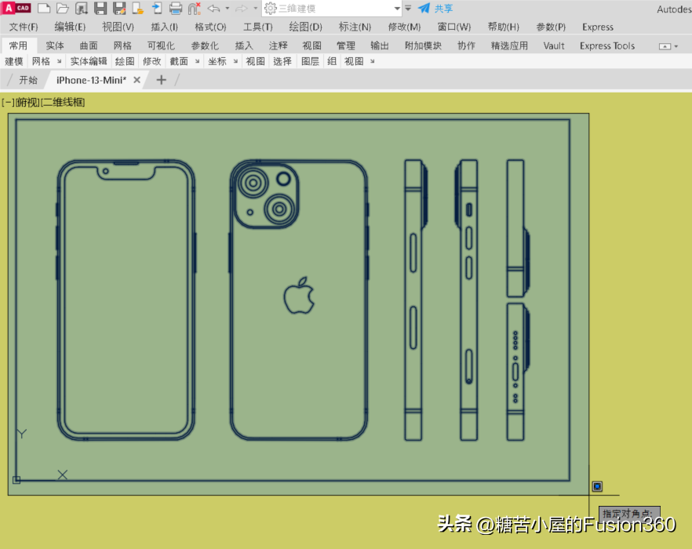Click the Plot printer icon
692x549 pixels.
[x=176, y=8]
